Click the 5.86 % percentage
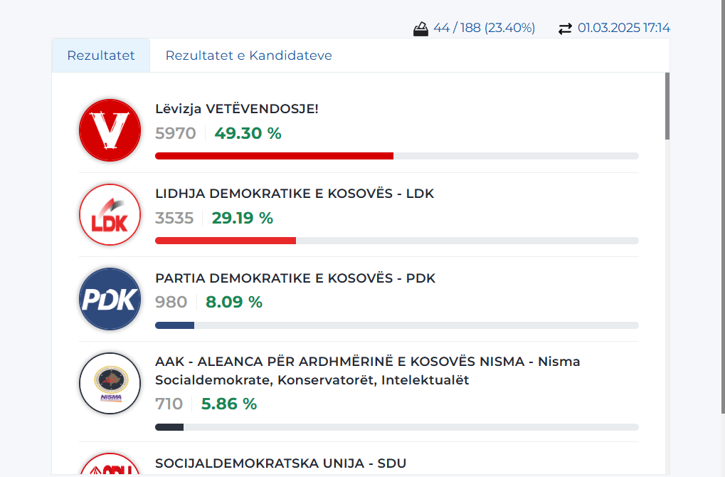Screen dimensions: 725x477 [x=229, y=404]
